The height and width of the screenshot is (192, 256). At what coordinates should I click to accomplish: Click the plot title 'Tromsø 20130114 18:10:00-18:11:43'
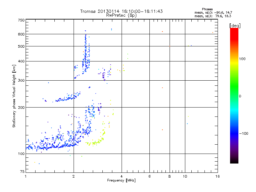pos(121,11)
